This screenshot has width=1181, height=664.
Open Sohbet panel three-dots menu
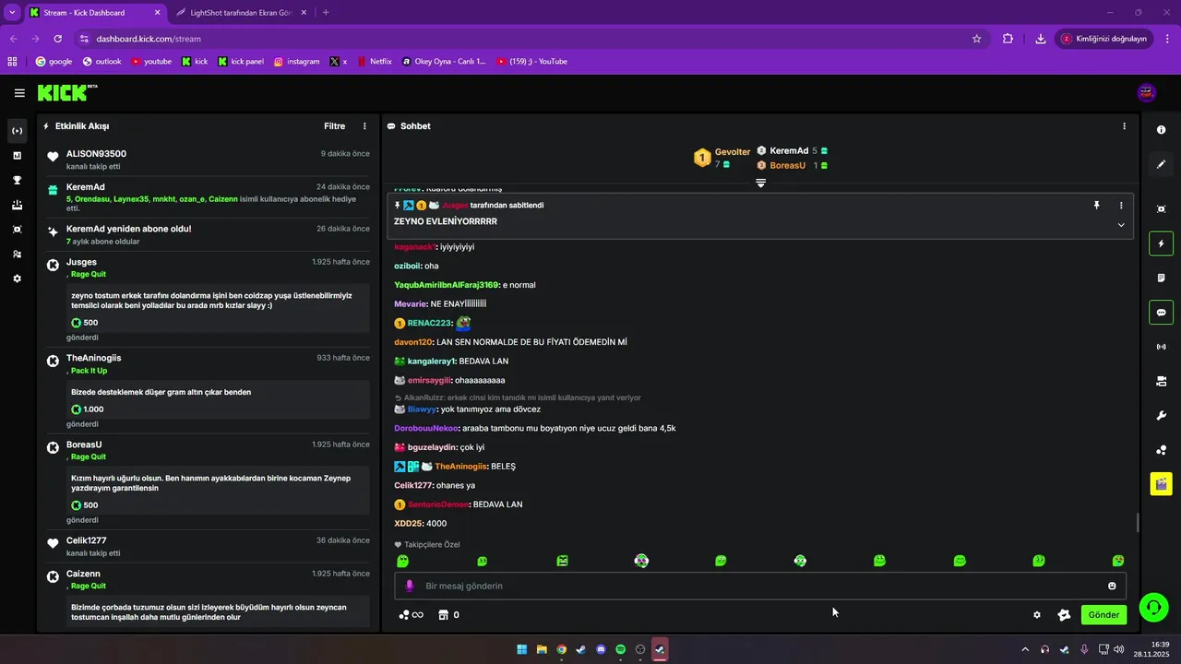tap(1124, 126)
